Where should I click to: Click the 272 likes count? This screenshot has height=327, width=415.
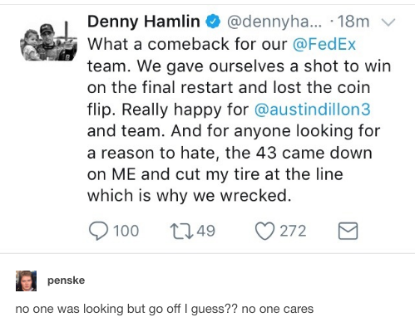[x=293, y=231]
